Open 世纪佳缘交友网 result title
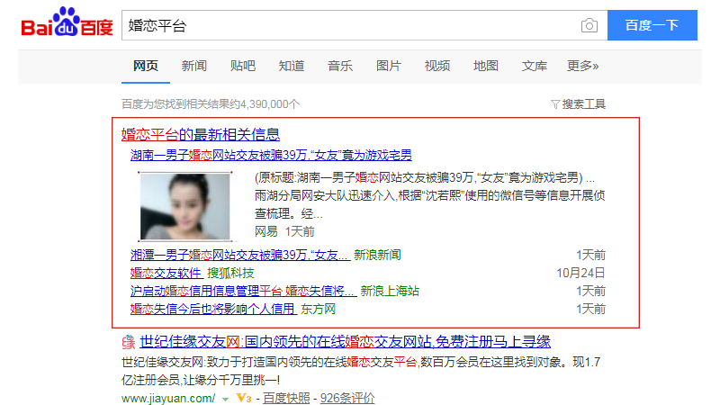The height and width of the screenshot is (405, 720). (345, 342)
